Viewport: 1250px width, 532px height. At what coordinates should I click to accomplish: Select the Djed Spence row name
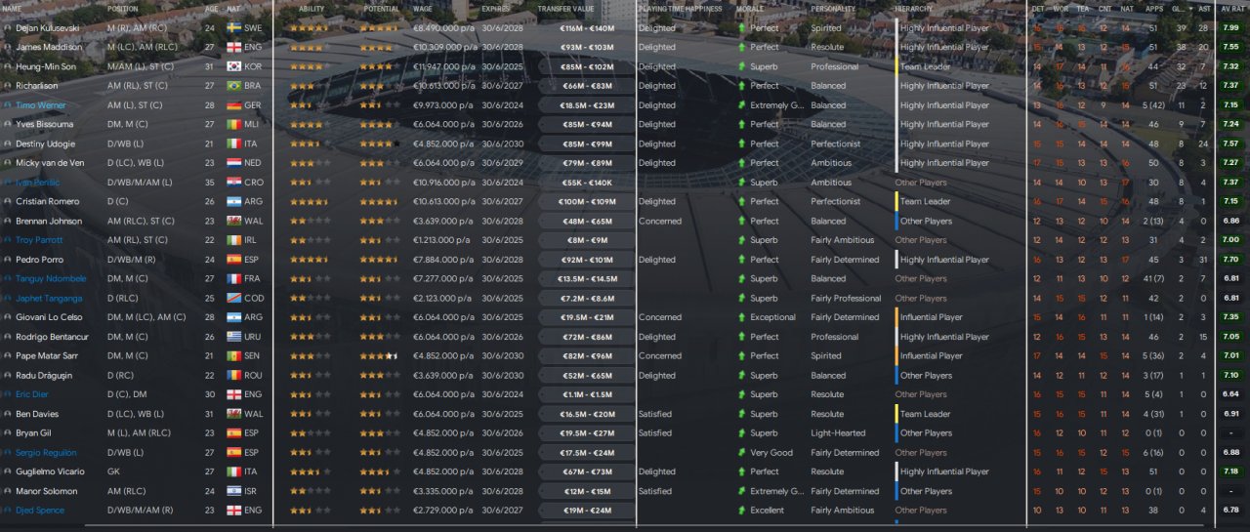40,511
